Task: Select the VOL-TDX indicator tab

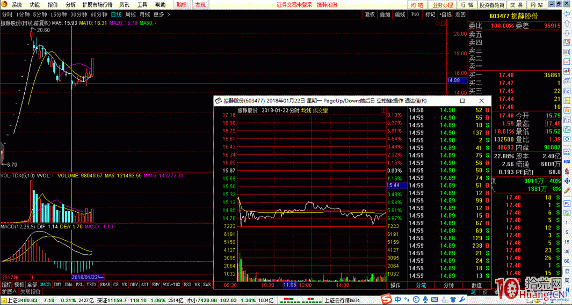Action: (171, 285)
